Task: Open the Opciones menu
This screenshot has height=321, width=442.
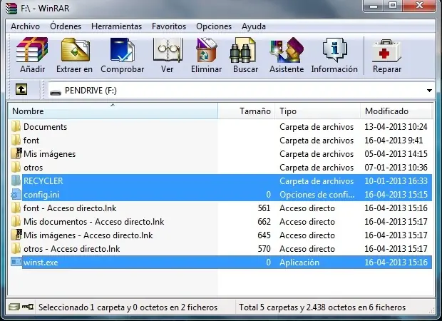Action: [214, 26]
